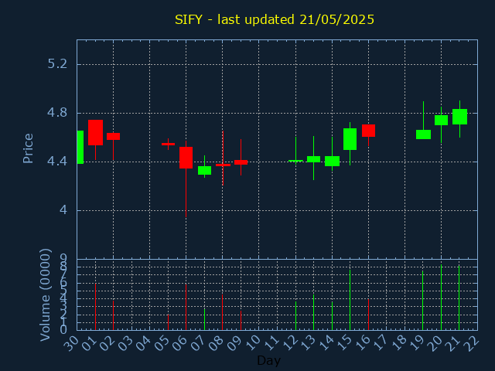Click the red volume bar for day 09

[241, 320]
